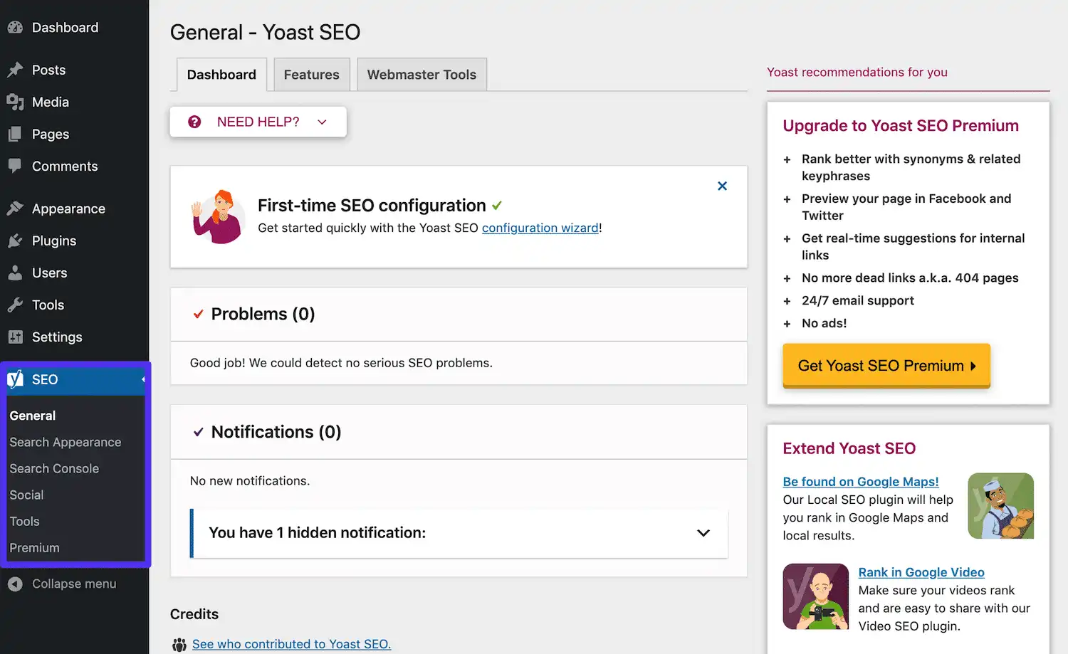Expand the hidden notification section
This screenshot has width=1068, height=654.
coord(703,533)
